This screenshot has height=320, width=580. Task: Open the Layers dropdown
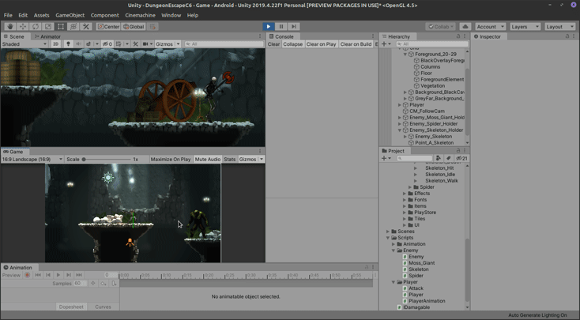[x=525, y=27]
